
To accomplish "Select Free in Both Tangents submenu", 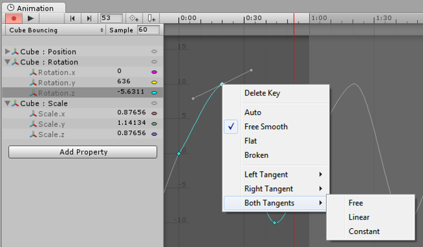I will coord(370,203).
